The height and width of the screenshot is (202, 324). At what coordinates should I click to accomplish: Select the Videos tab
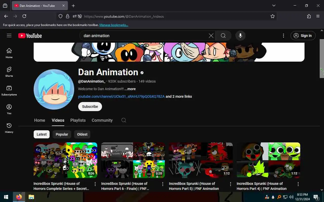(x=58, y=120)
